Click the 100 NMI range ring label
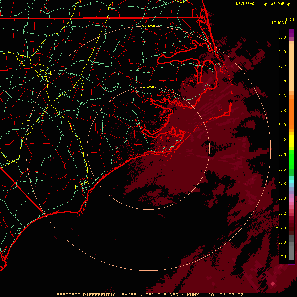The width and height of the screenshot is (297, 297). (x=148, y=26)
